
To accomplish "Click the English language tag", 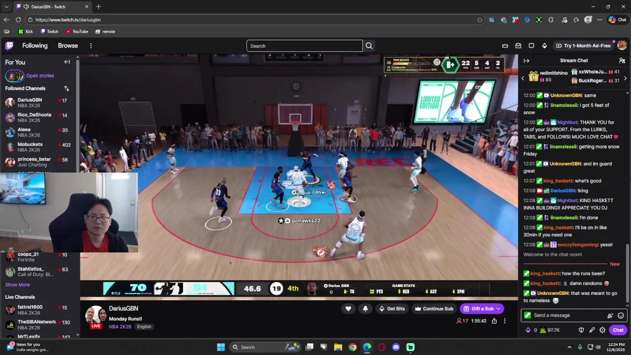I will tap(144, 327).
